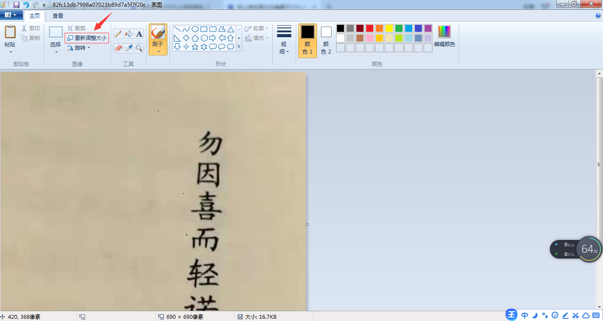Activate Color 2 (颜色 2) selector
603x321 pixels.
pos(326,41)
